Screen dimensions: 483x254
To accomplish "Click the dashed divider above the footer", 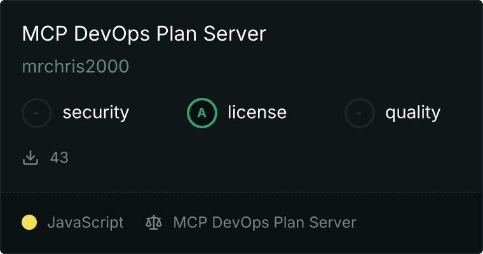I will pyautogui.click(x=241, y=192).
